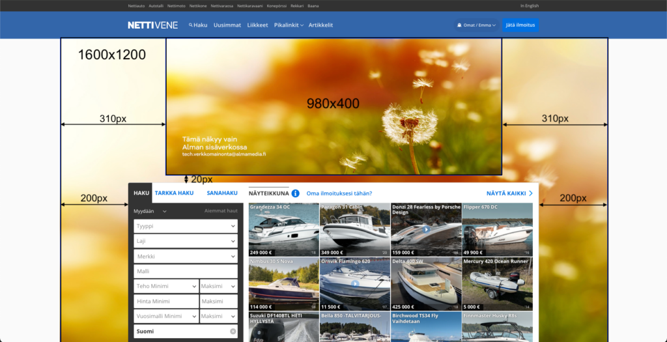Click the Näytä kaikki arrow chevron
This screenshot has width=667, height=342.
coord(530,193)
